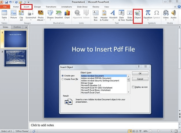The image size is (181, 133).
Task: Choose Adobe Acrobat Document object type
Action: [104, 76]
